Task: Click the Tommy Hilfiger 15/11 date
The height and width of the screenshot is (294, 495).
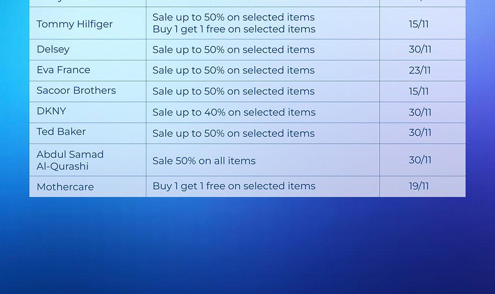Action: pyautogui.click(x=419, y=24)
